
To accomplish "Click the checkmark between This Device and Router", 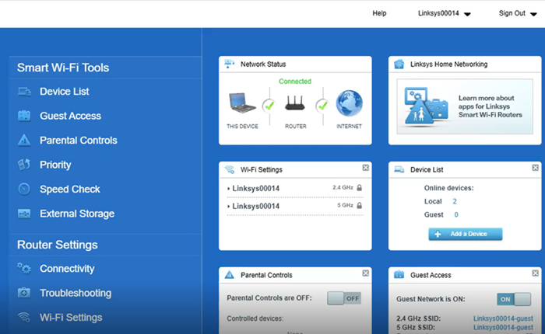I will pyautogui.click(x=269, y=106).
